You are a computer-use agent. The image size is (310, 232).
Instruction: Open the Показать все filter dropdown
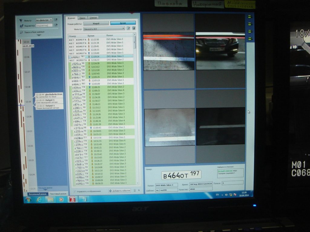click(104, 29)
